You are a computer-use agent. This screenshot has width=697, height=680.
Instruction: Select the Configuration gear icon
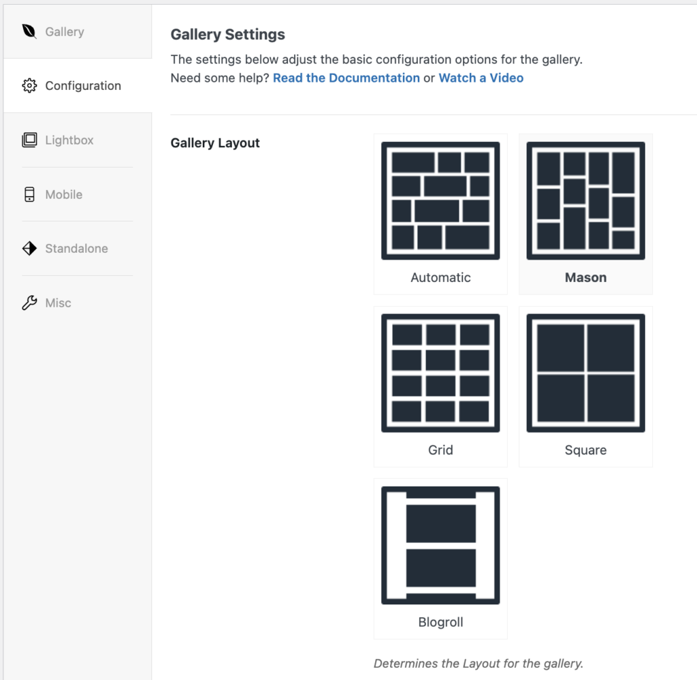pos(28,85)
